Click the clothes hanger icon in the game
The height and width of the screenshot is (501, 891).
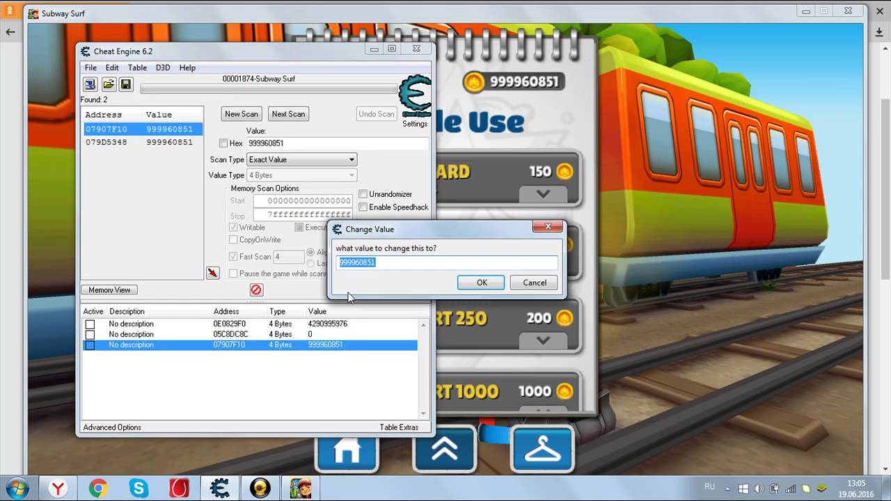(x=542, y=450)
